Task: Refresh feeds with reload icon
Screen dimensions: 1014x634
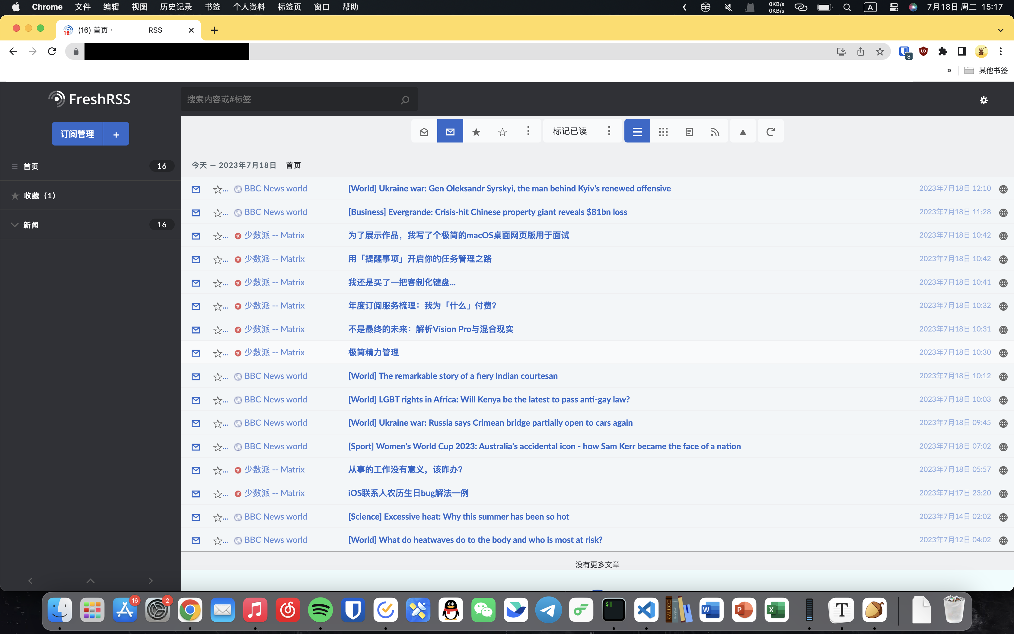Action: pyautogui.click(x=770, y=131)
